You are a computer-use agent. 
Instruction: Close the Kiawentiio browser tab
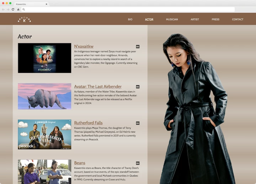46,4
